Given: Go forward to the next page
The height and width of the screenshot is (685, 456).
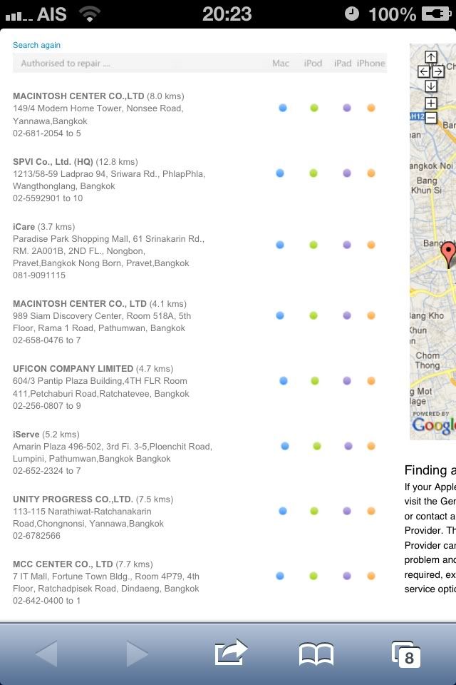Looking at the screenshot, I should pos(137,653).
